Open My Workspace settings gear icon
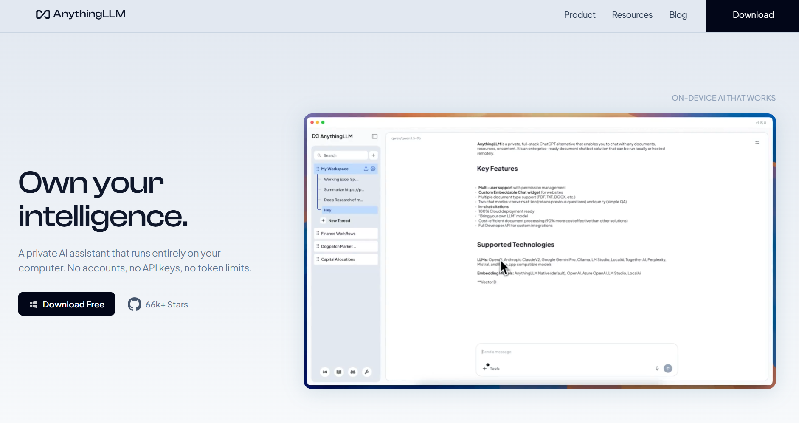This screenshot has height=423, width=799. (x=373, y=169)
